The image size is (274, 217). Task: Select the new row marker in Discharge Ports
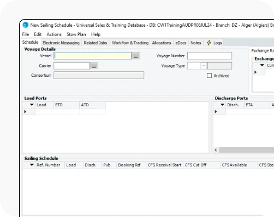pos(216,112)
